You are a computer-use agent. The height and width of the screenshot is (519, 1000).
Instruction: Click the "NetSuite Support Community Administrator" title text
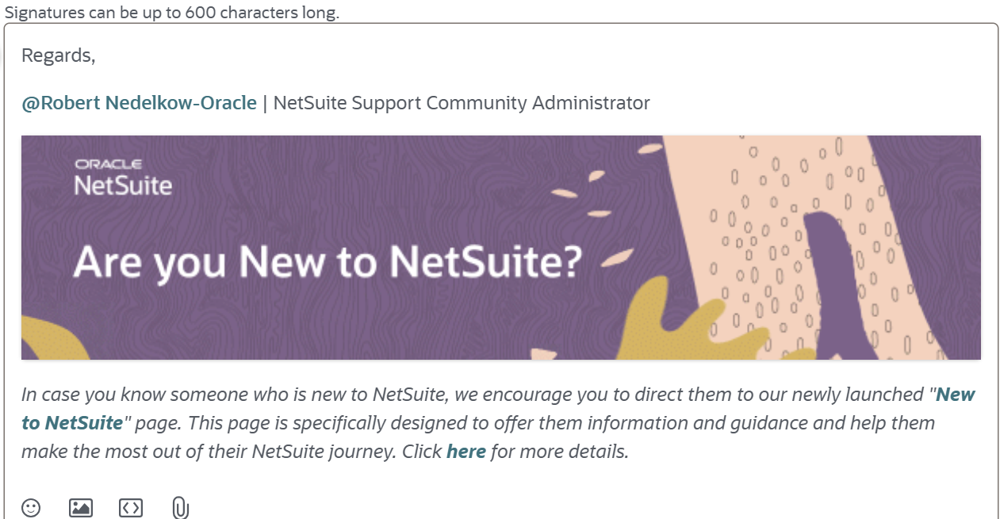point(462,103)
